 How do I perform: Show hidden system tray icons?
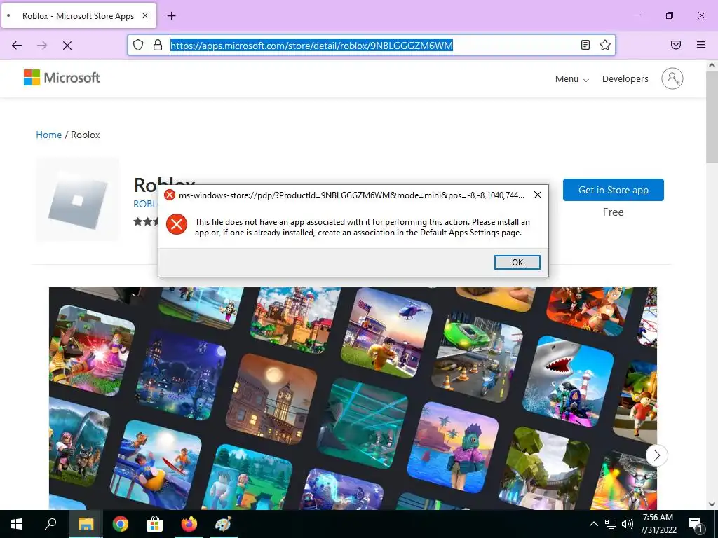(x=593, y=524)
